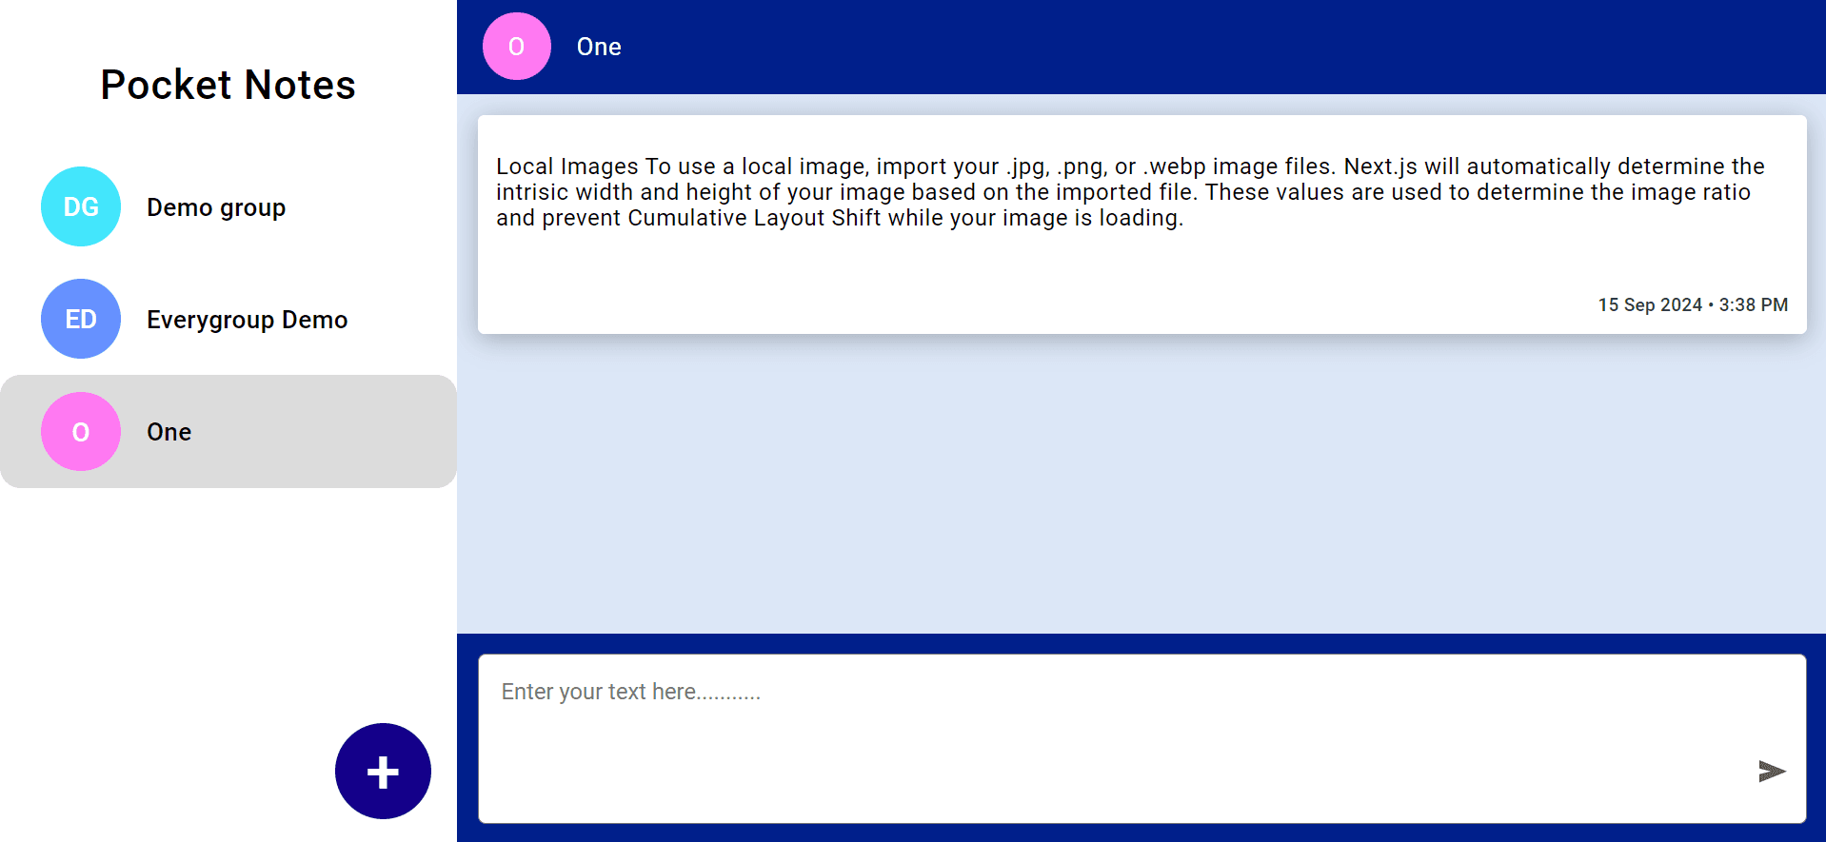Click the pink O avatar in the header
The image size is (1826, 842).
coord(516,47)
